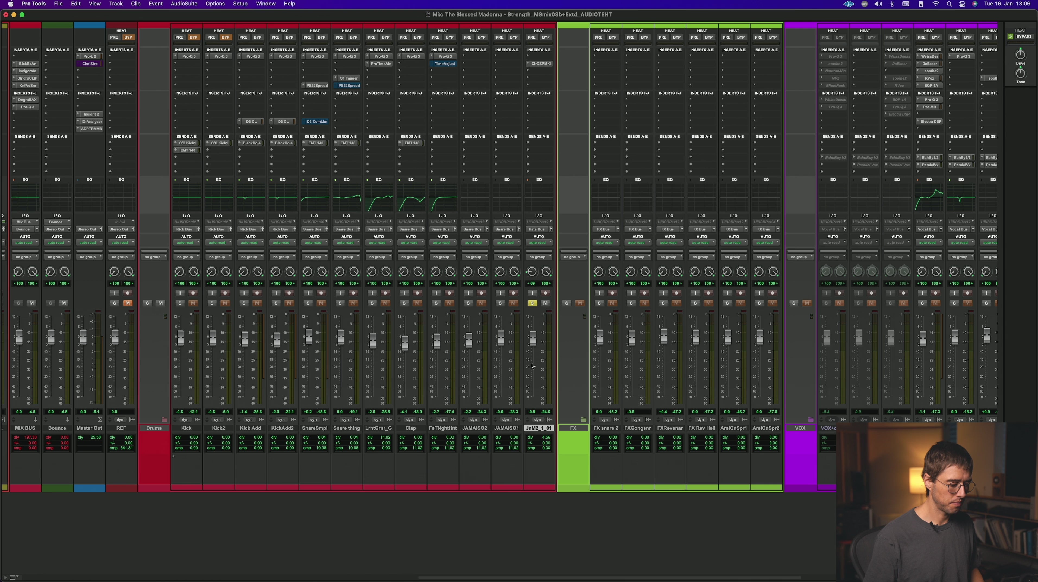The width and height of the screenshot is (1038, 582).
Task: Click the Master Out sigma icon
Action: [100, 420]
